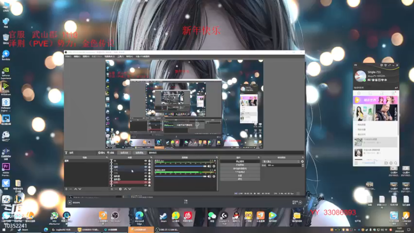Viewport: 414px width, 233px height.
Task: Open the File menu in OBS menu bar
Action: tap(68, 56)
